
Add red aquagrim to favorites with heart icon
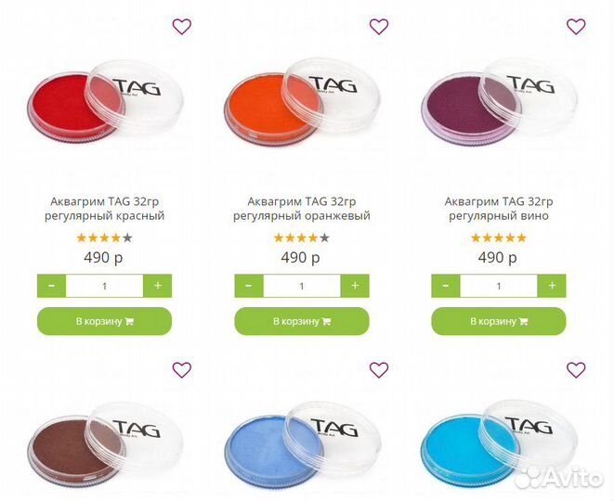tap(182, 27)
